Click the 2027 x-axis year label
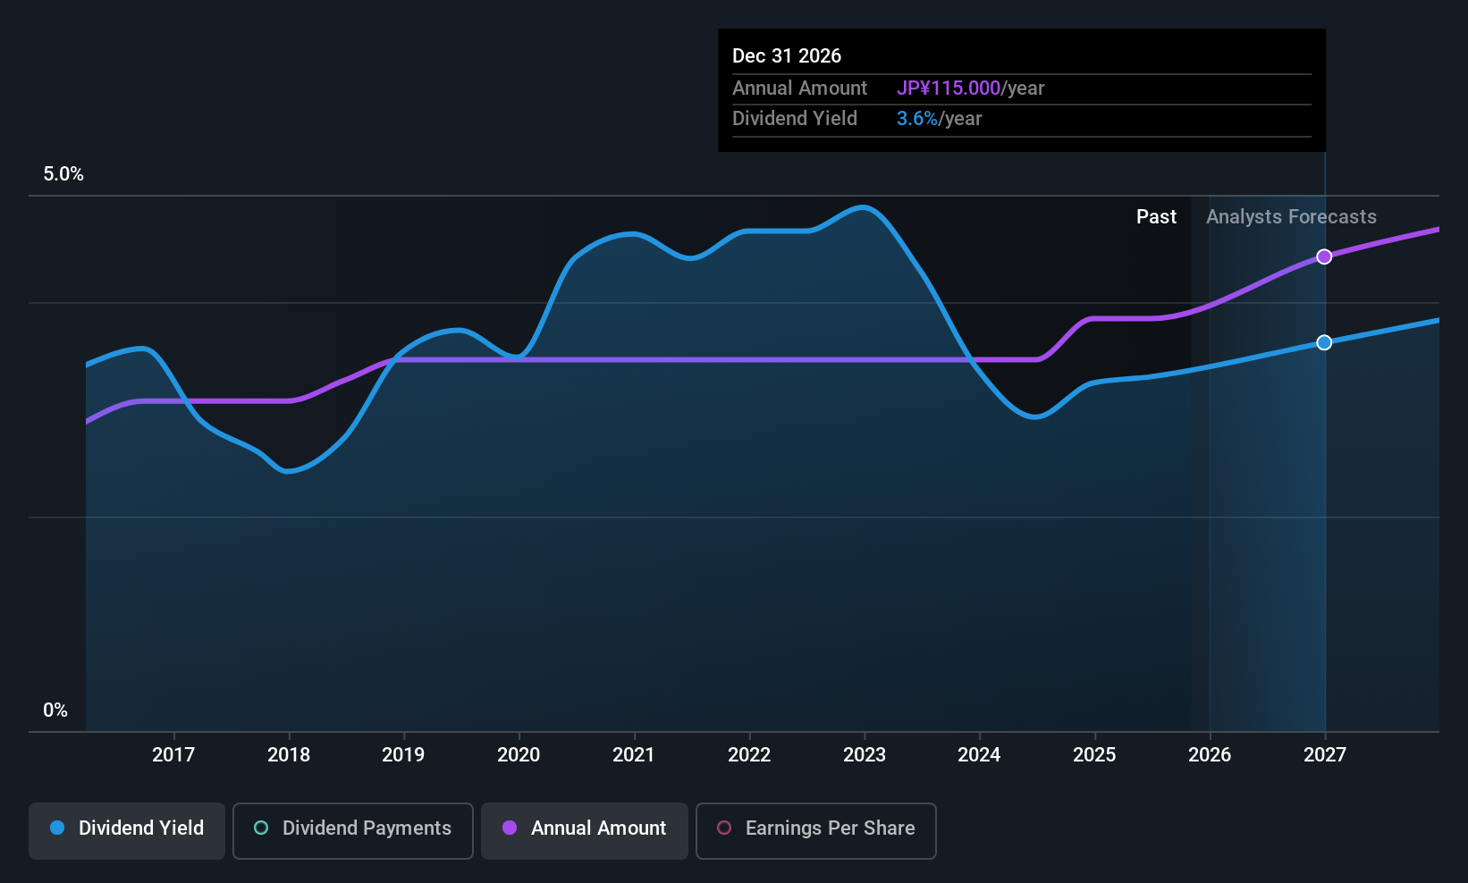The image size is (1468, 883). tap(1325, 754)
